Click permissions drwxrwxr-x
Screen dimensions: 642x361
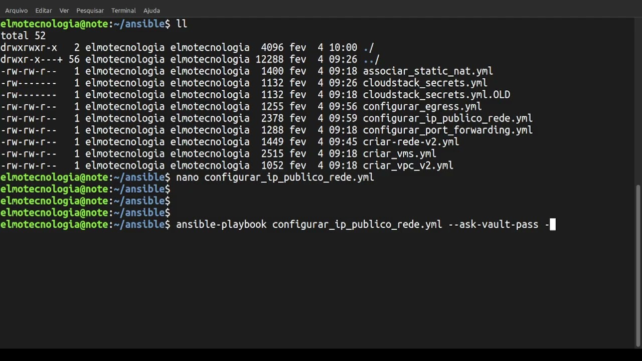coord(29,48)
